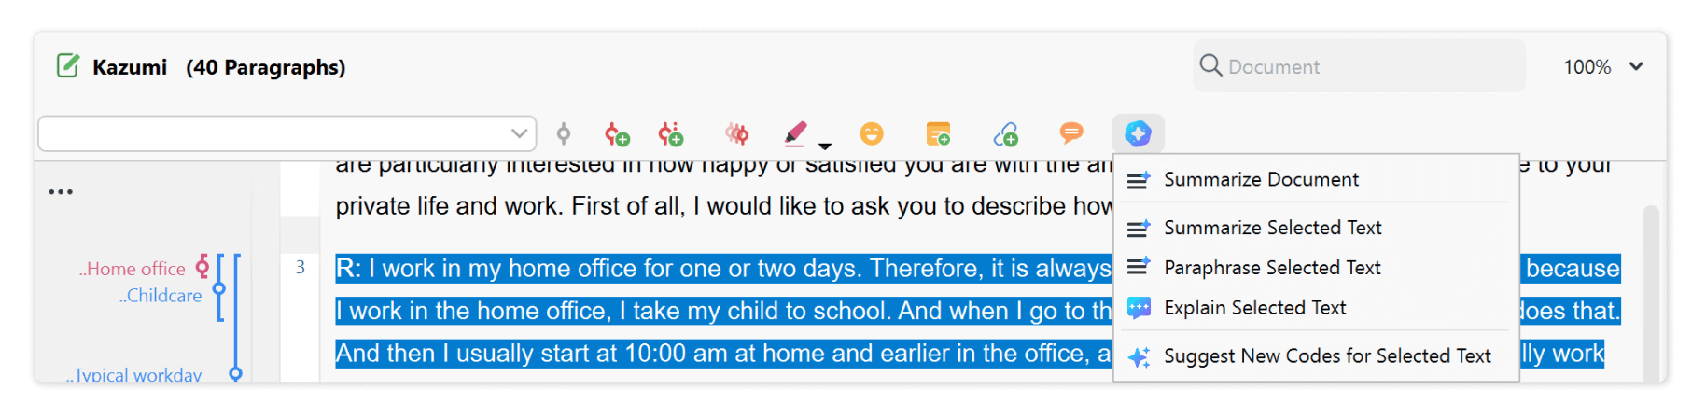Image resolution: width=1706 pixels, height=418 pixels.
Task: Click the code with new code icon
Action: (x=617, y=134)
